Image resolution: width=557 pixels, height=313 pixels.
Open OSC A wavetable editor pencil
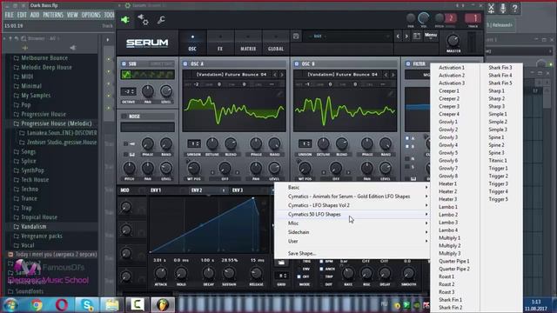pos(280,93)
